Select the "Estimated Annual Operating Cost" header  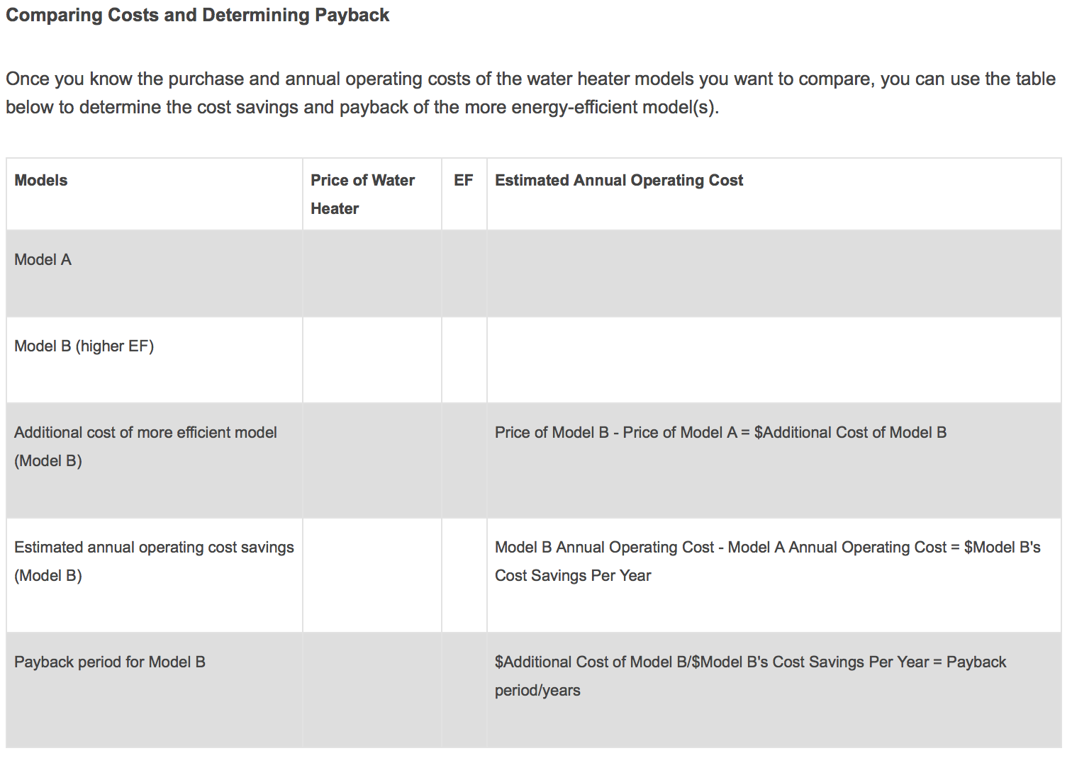618,181
